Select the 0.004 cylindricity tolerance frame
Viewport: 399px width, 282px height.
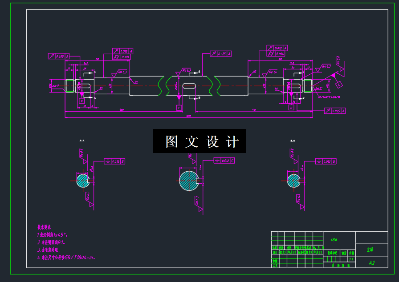point(276,54)
